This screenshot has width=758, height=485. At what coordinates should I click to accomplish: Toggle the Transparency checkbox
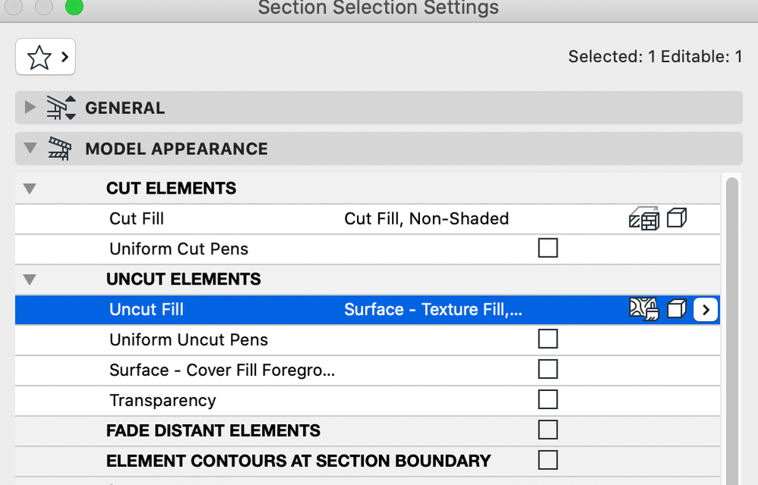(x=548, y=400)
